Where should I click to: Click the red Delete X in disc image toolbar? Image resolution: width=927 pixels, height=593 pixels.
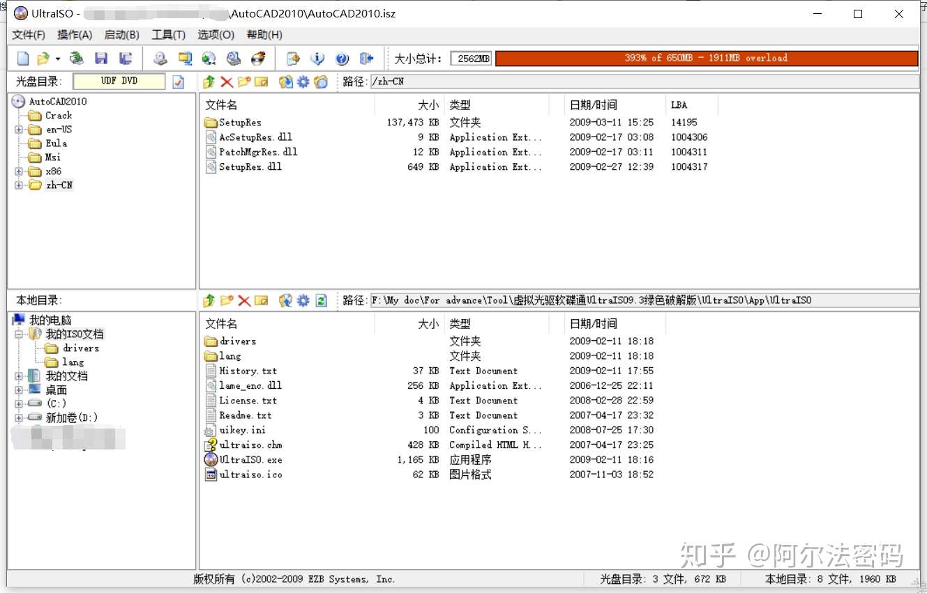[227, 82]
